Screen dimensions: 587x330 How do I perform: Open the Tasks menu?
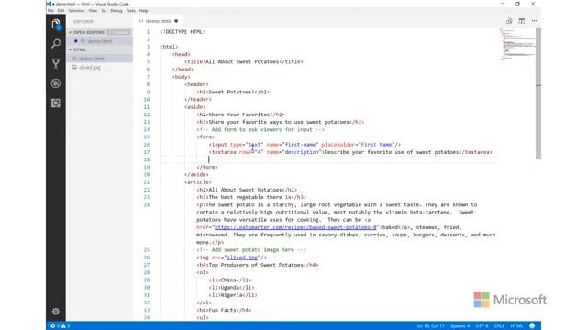click(130, 11)
